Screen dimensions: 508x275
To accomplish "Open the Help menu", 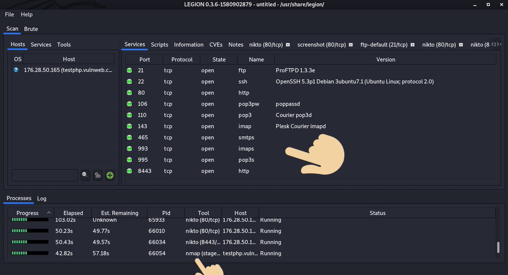I will click(27, 14).
